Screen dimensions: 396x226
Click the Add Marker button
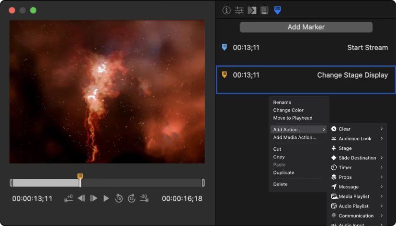(306, 27)
